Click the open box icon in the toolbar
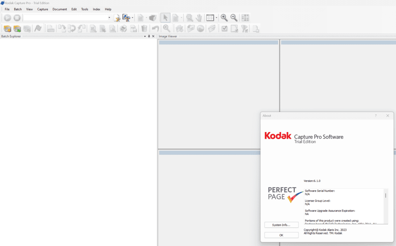Screen dimensions: 396x246 [152, 18]
